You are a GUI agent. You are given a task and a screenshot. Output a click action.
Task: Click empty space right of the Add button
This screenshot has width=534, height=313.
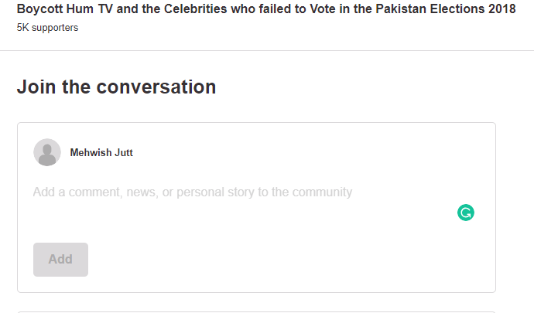coord(272,260)
